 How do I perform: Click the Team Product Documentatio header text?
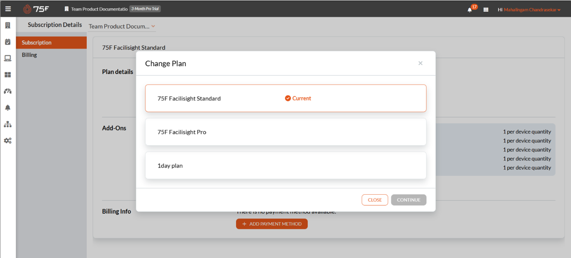click(x=99, y=9)
